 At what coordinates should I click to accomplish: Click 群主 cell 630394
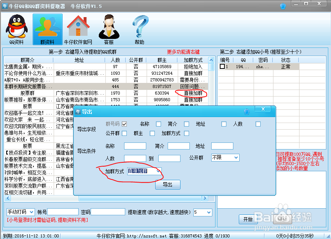click(x=162, y=93)
